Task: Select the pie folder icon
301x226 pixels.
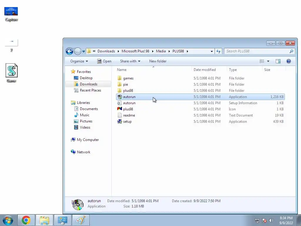Action: pos(119,84)
